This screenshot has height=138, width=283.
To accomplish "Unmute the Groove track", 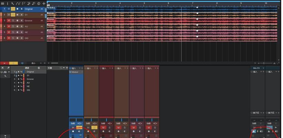I will (9, 20).
